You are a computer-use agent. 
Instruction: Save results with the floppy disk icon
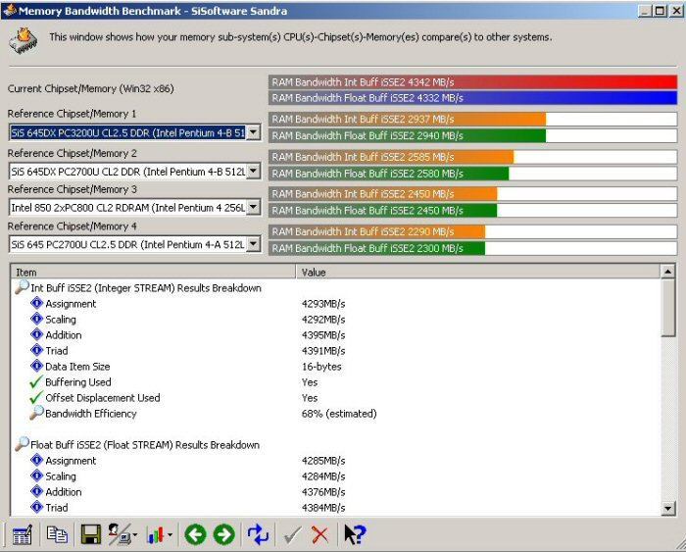click(x=90, y=535)
